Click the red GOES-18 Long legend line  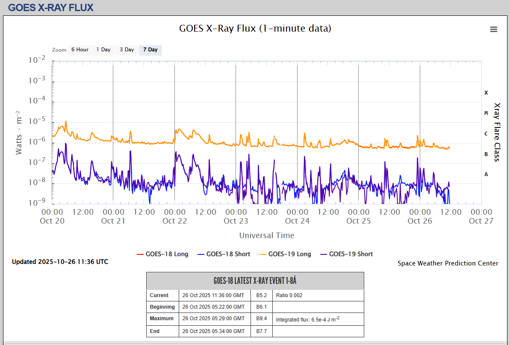click(140, 254)
